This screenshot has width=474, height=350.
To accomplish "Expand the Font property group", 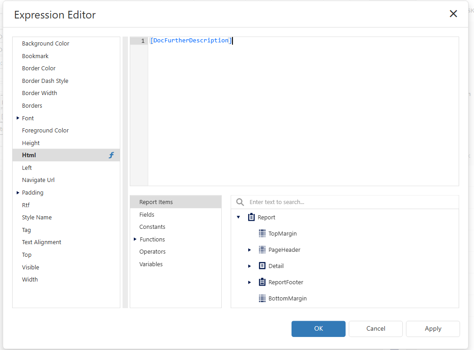I will point(18,118).
